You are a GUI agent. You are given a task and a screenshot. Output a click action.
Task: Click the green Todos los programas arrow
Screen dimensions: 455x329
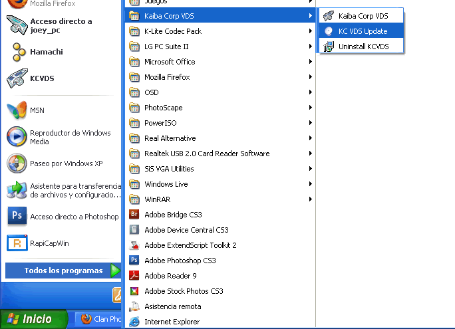(116, 271)
